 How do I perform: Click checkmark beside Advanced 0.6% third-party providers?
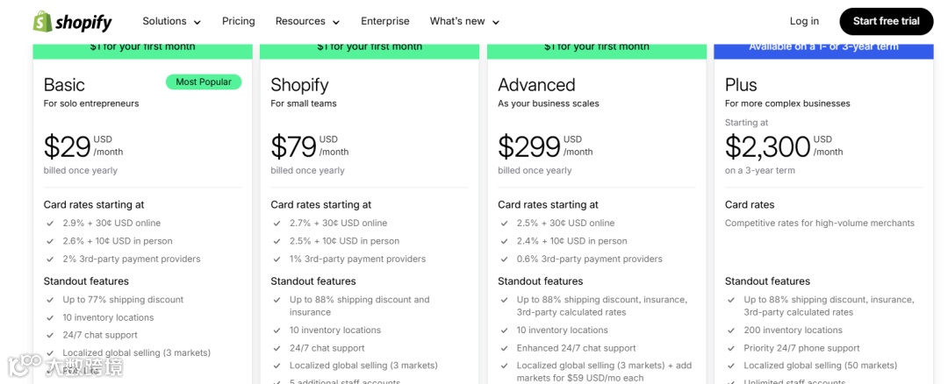pyautogui.click(x=505, y=260)
